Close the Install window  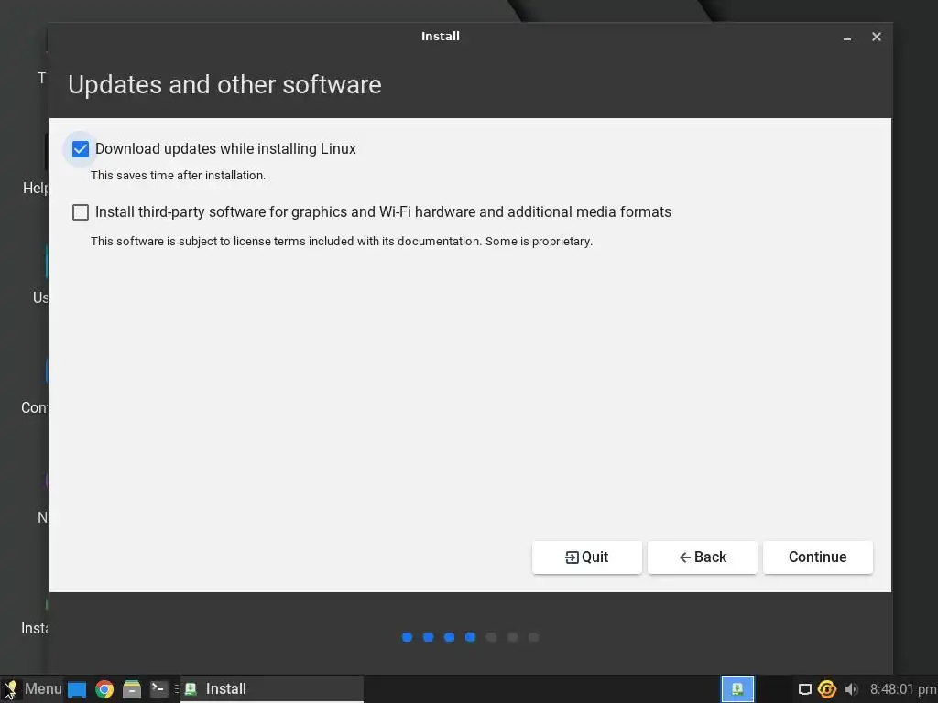[877, 37]
